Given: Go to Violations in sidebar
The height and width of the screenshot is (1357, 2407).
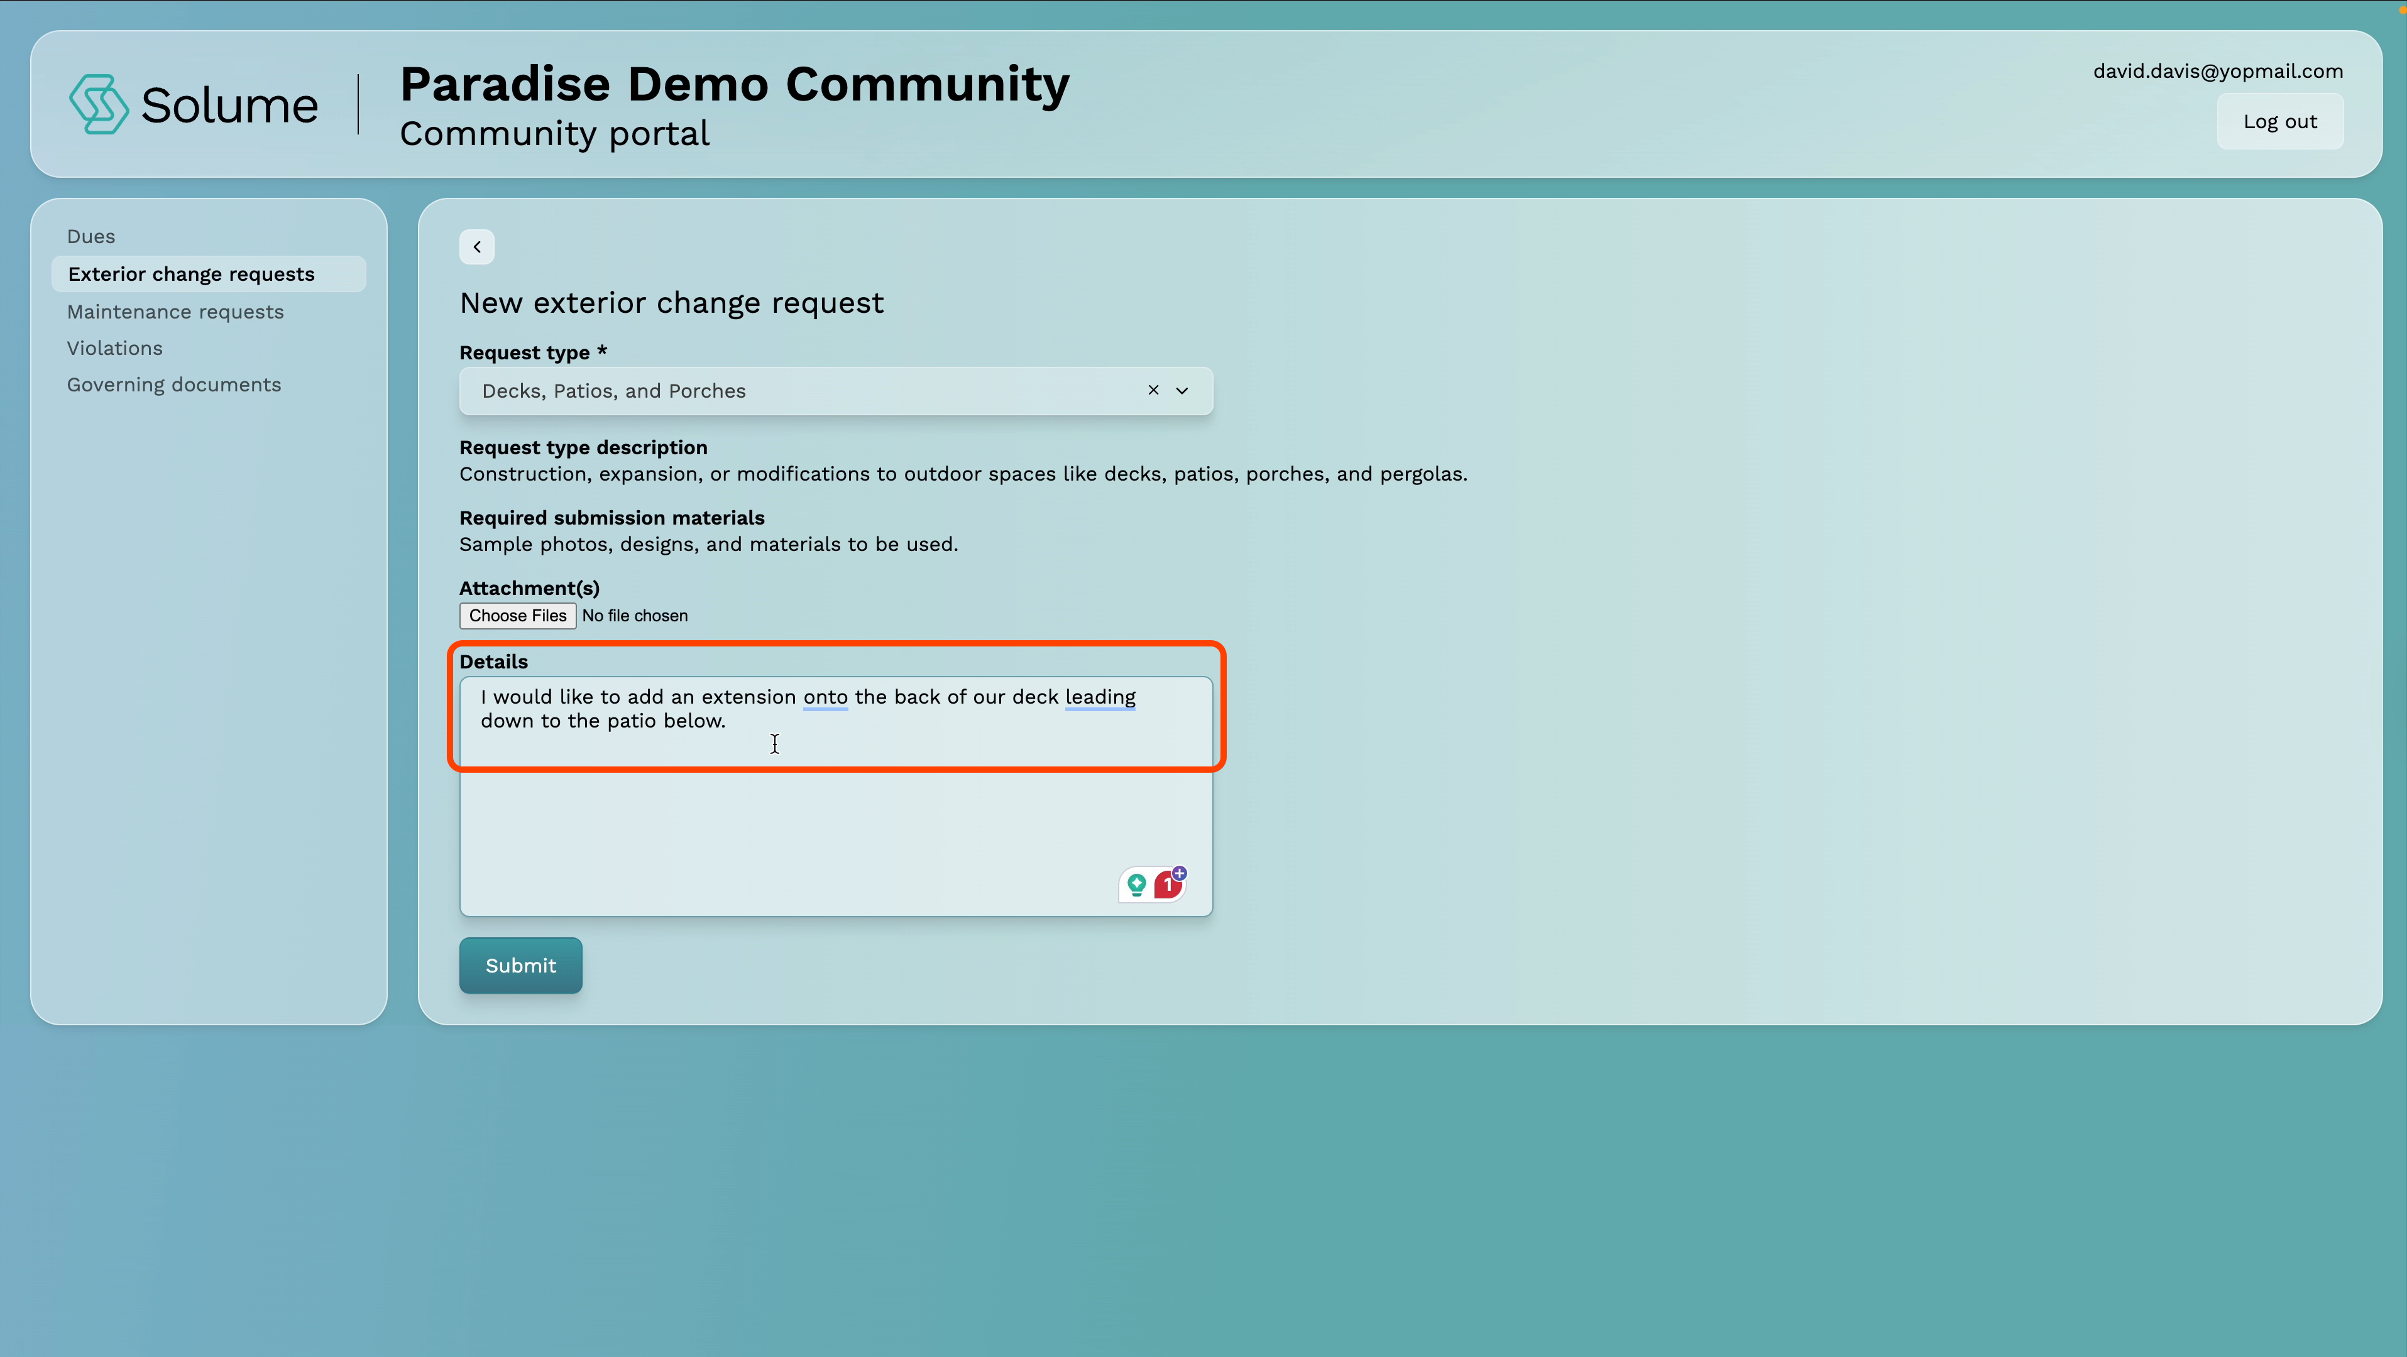Looking at the screenshot, I should (114, 348).
